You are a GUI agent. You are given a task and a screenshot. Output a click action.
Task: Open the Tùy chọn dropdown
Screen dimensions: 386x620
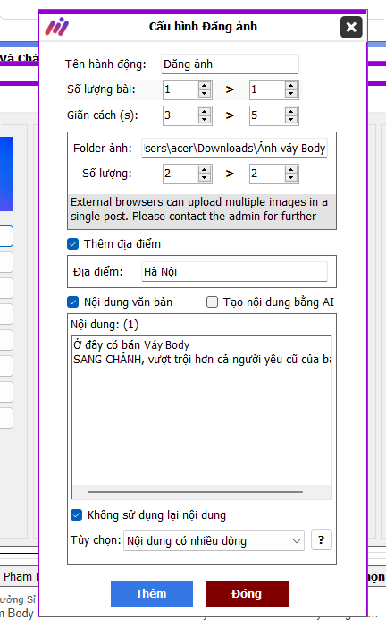point(214,540)
